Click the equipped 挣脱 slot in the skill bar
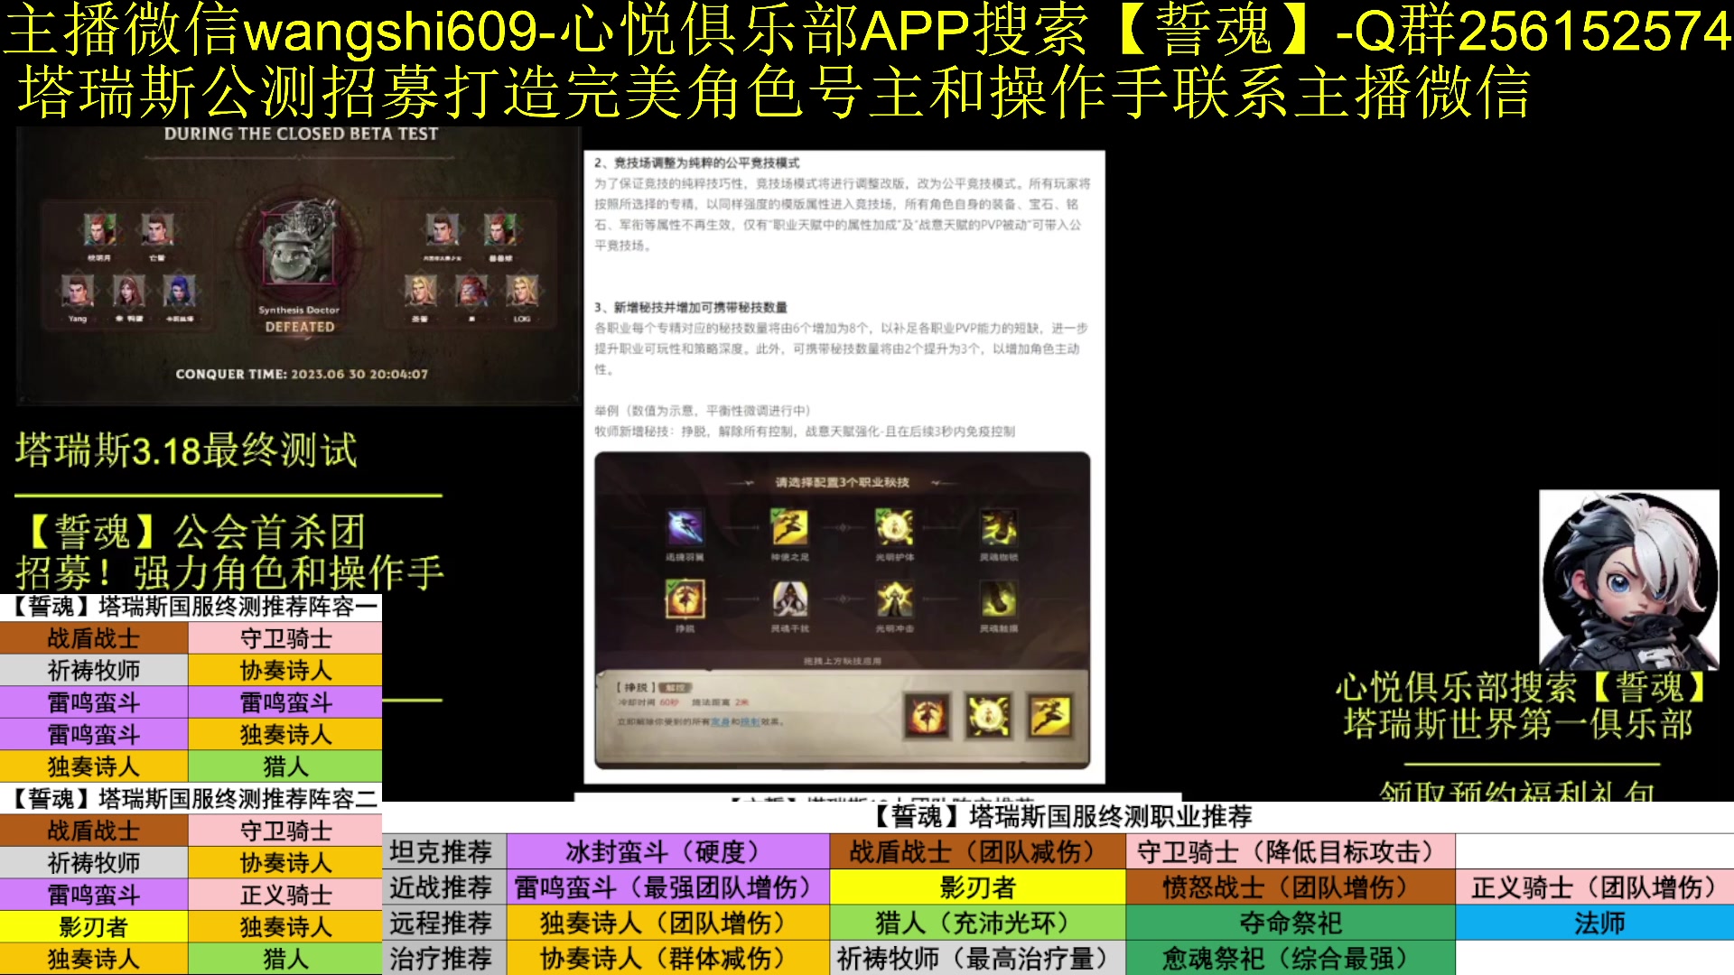The height and width of the screenshot is (975, 1734). pos(928,717)
